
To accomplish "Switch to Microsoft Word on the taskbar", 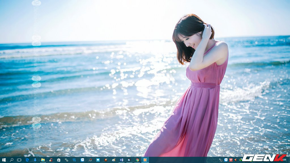I will 121,160.
